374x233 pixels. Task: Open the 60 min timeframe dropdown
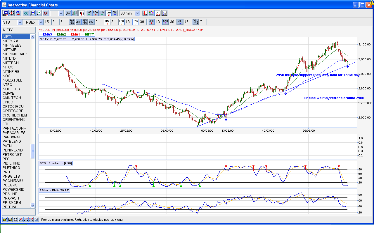pyautogui.click(x=130, y=13)
